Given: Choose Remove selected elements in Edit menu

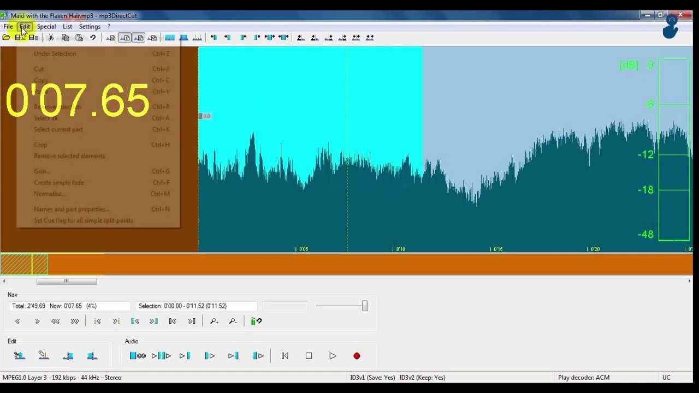Looking at the screenshot, I should (x=98, y=156).
